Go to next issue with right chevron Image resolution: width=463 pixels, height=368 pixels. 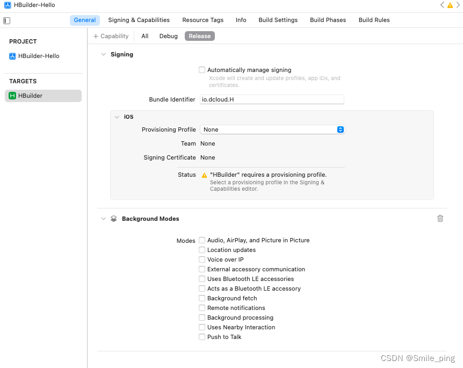[x=458, y=5]
